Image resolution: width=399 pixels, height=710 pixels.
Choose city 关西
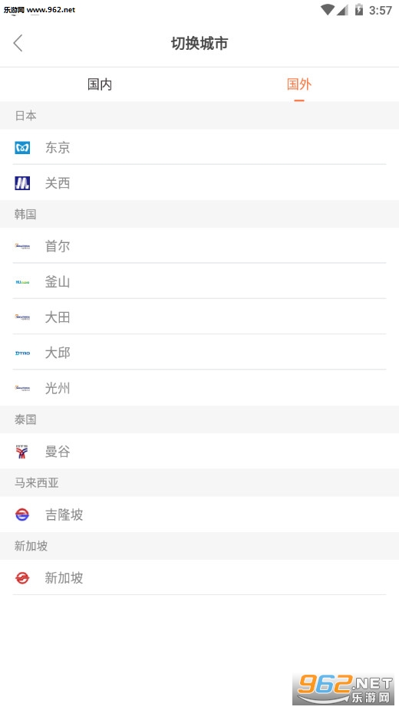[199, 183]
